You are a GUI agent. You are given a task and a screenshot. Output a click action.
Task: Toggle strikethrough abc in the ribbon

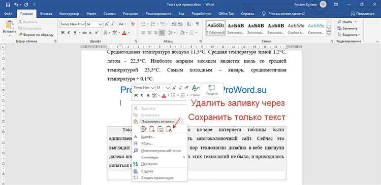[x=84, y=32]
